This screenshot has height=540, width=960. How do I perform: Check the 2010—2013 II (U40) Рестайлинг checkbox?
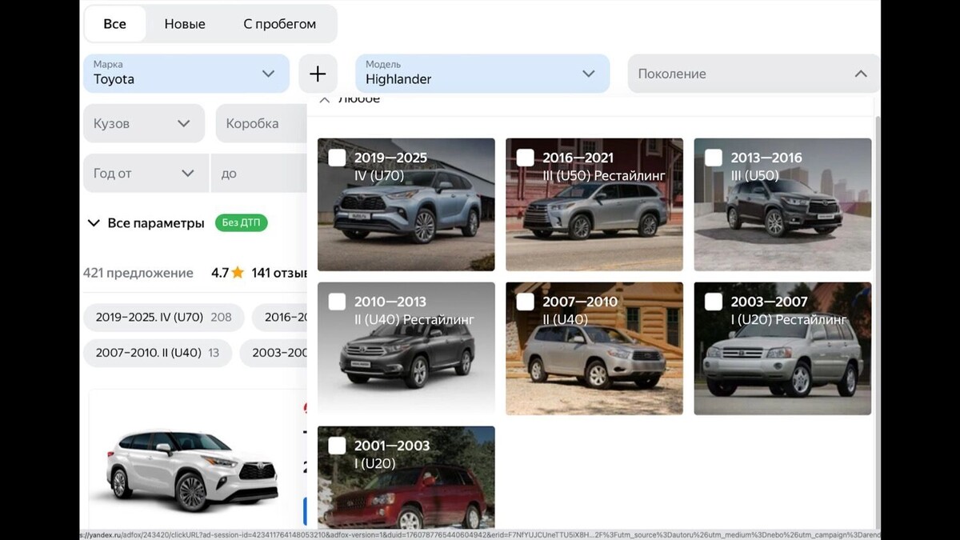pyautogui.click(x=336, y=302)
